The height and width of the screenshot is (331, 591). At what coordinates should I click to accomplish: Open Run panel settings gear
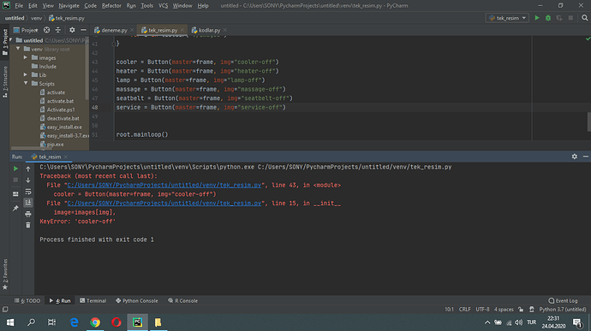coord(575,157)
